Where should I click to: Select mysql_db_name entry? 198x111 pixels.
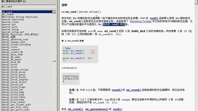click(11, 57)
